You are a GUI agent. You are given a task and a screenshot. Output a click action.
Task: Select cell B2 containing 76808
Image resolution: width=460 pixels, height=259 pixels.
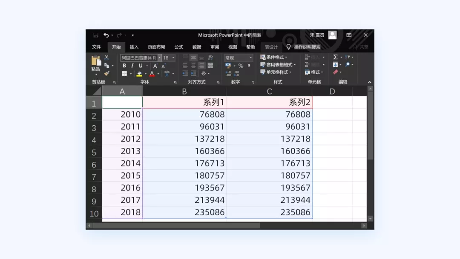click(184, 115)
